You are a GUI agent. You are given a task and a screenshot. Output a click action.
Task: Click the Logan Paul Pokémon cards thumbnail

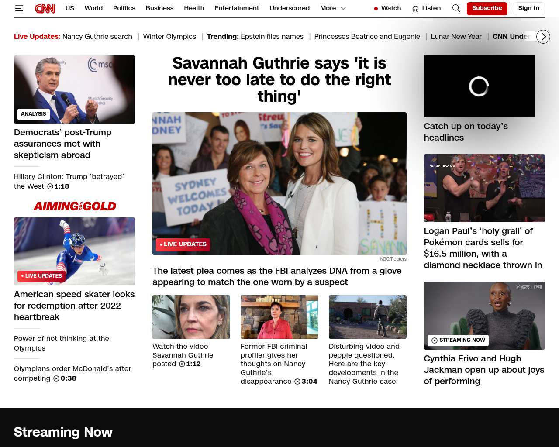coord(484,188)
